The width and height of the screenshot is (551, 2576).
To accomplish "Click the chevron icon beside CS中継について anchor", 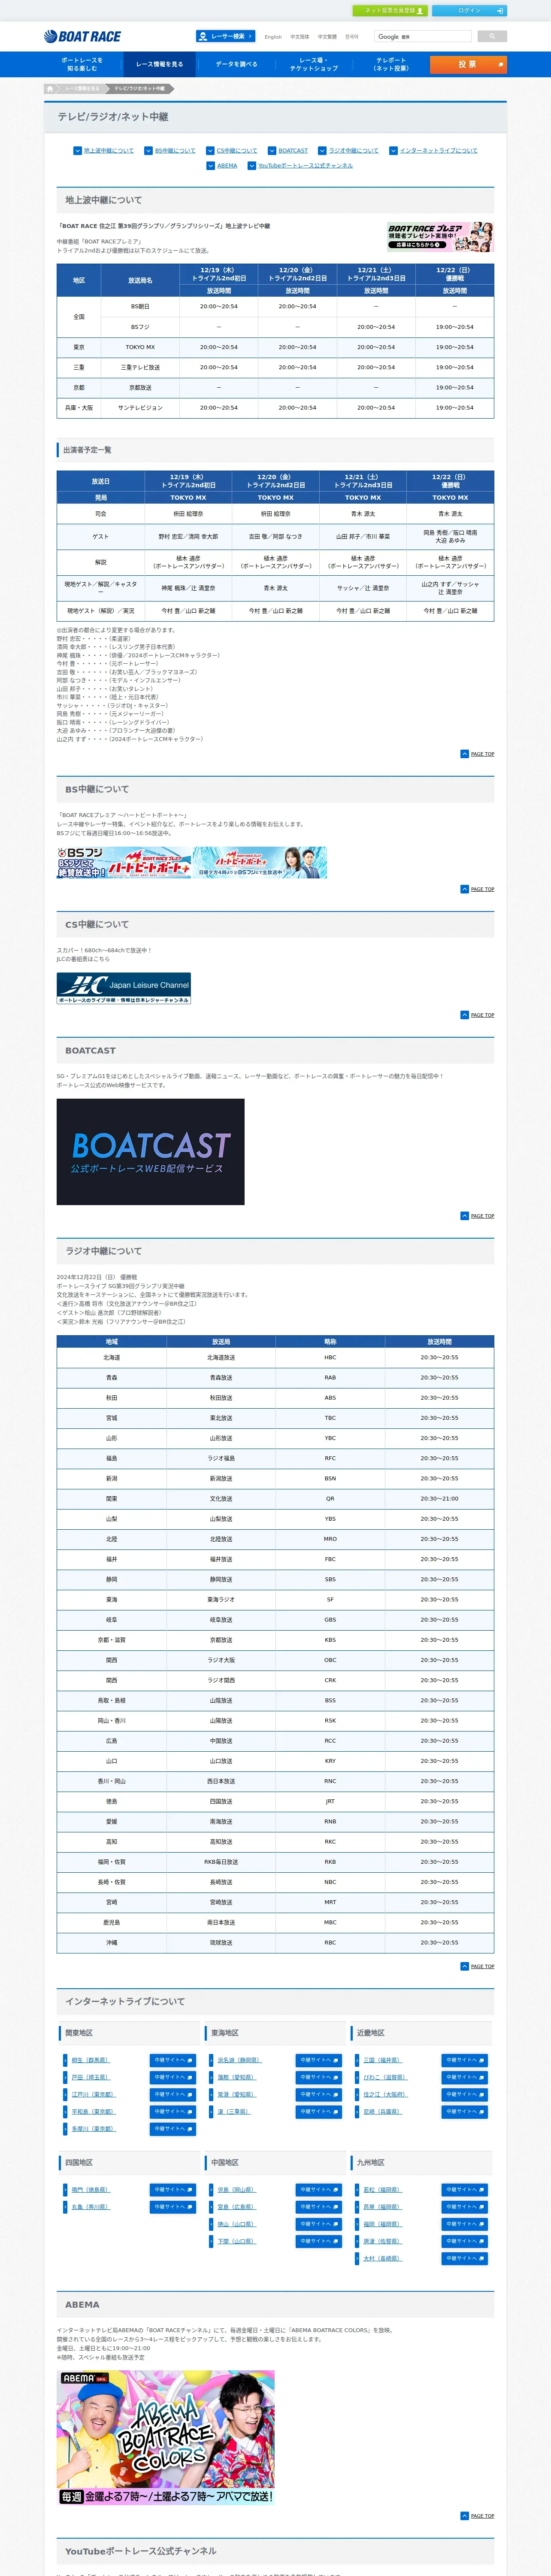I will click(x=210, y=151).
